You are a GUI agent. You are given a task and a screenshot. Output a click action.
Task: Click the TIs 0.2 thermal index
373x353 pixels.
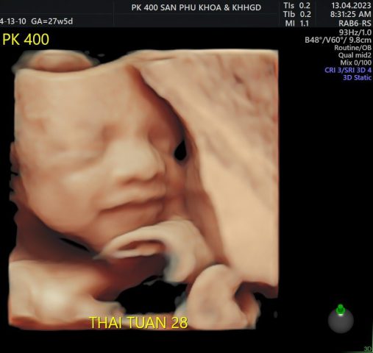tap(297, 5)
